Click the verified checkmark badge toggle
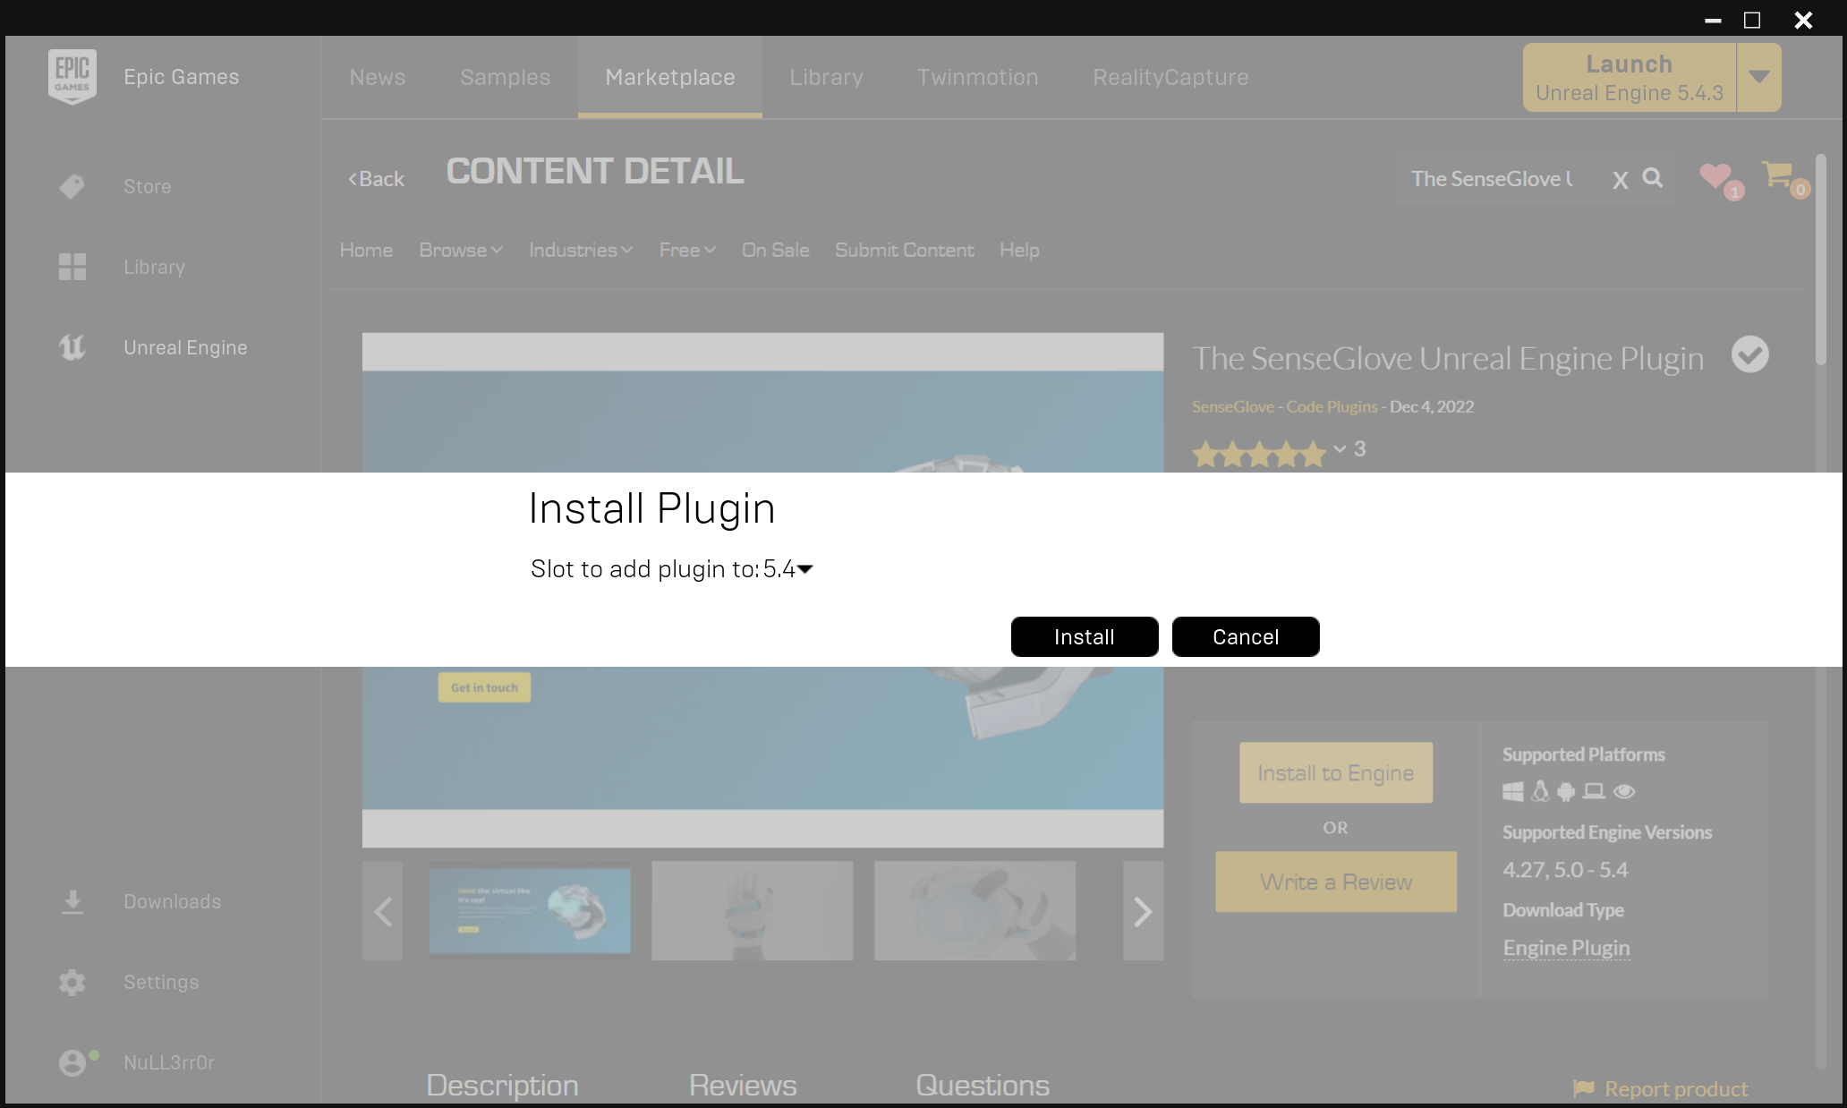Viewport: 1847px width, 1108px height. [1749, 354]
